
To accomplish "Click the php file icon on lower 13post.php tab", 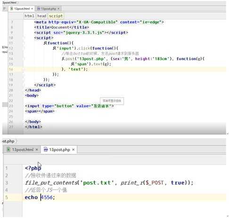I will [x=46, y=150].
